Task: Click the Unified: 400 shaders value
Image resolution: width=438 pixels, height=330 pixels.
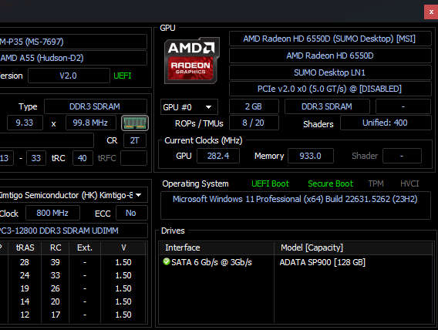Action: [386, 123]
